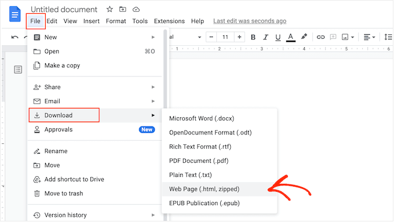The height and width of the screenshot is (222, 394).
Task: Expand the Share submenu arrow
Action: [153, 87]
